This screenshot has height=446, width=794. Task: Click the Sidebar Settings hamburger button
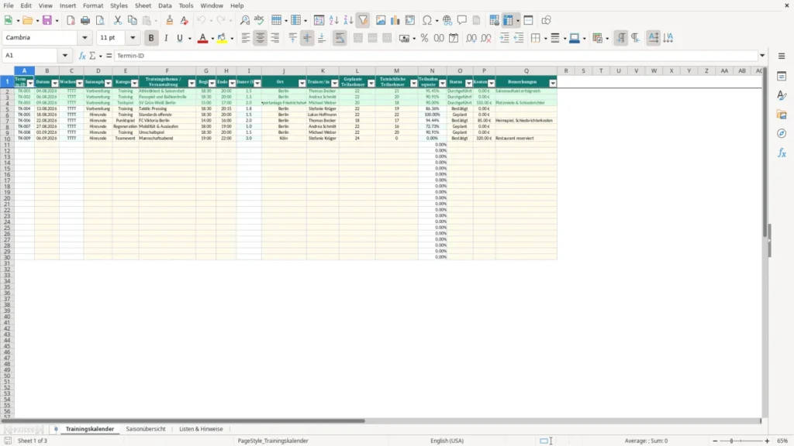[x=782, y=56]
